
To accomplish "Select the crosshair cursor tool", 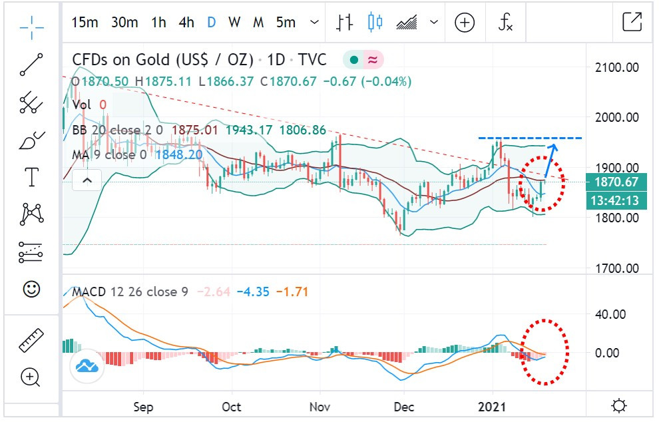I will [31, 25].
